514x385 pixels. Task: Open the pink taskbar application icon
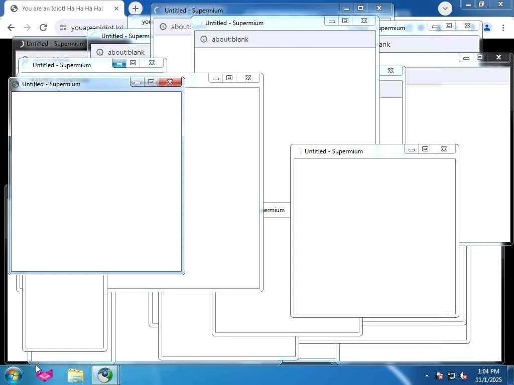(x=45, y=375)
